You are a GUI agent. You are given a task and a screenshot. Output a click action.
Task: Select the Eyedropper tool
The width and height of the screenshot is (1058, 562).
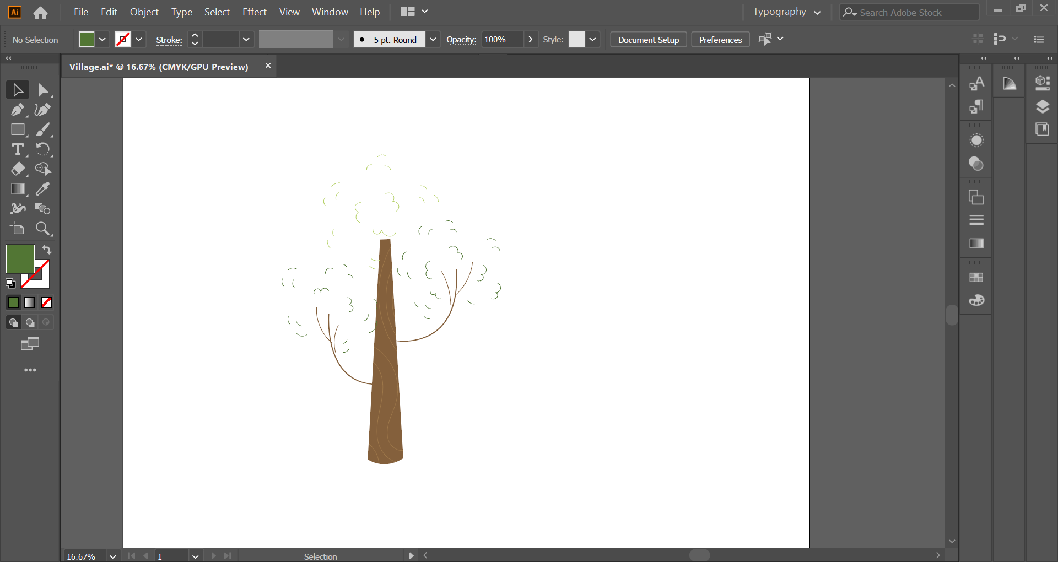pos(43,189)
